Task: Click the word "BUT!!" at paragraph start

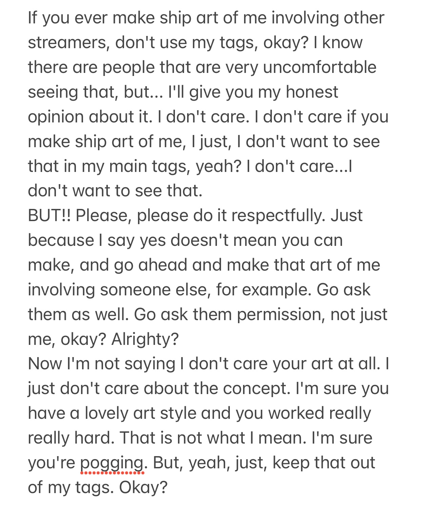Action: click(49, 215)
